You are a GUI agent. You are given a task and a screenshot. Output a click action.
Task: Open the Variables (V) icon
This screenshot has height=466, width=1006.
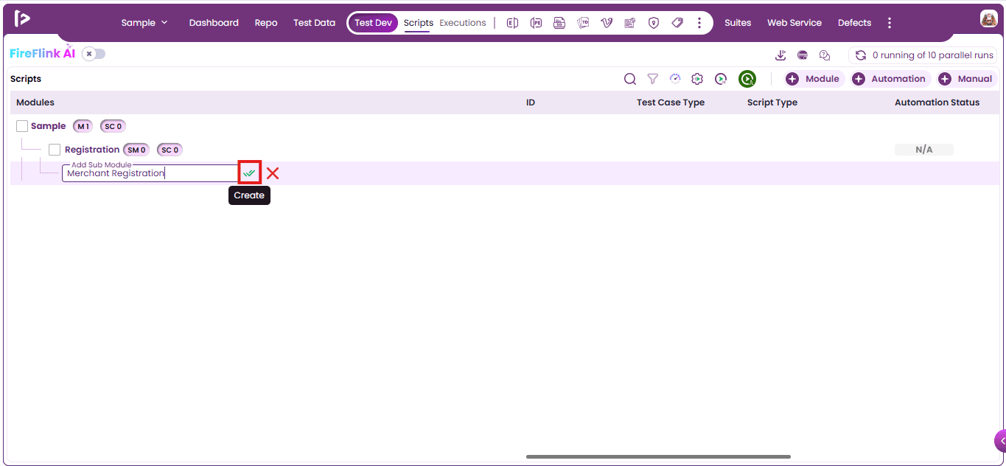tap(607, 23)
